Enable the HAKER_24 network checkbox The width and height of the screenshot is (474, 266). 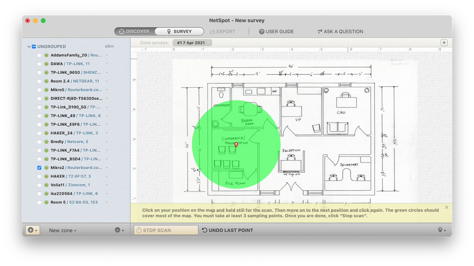39,133
